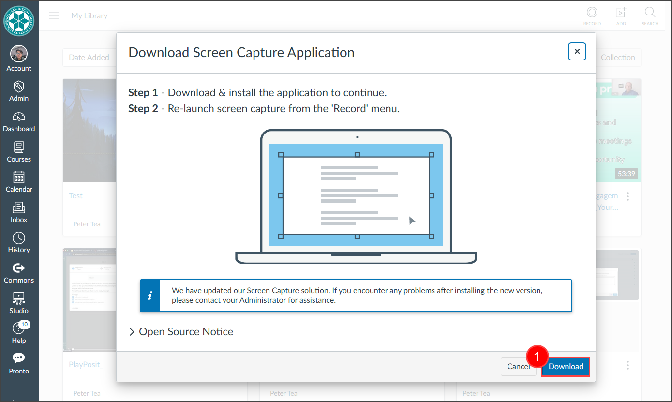Close the dialog with the X button

click(x=577, y=51)
